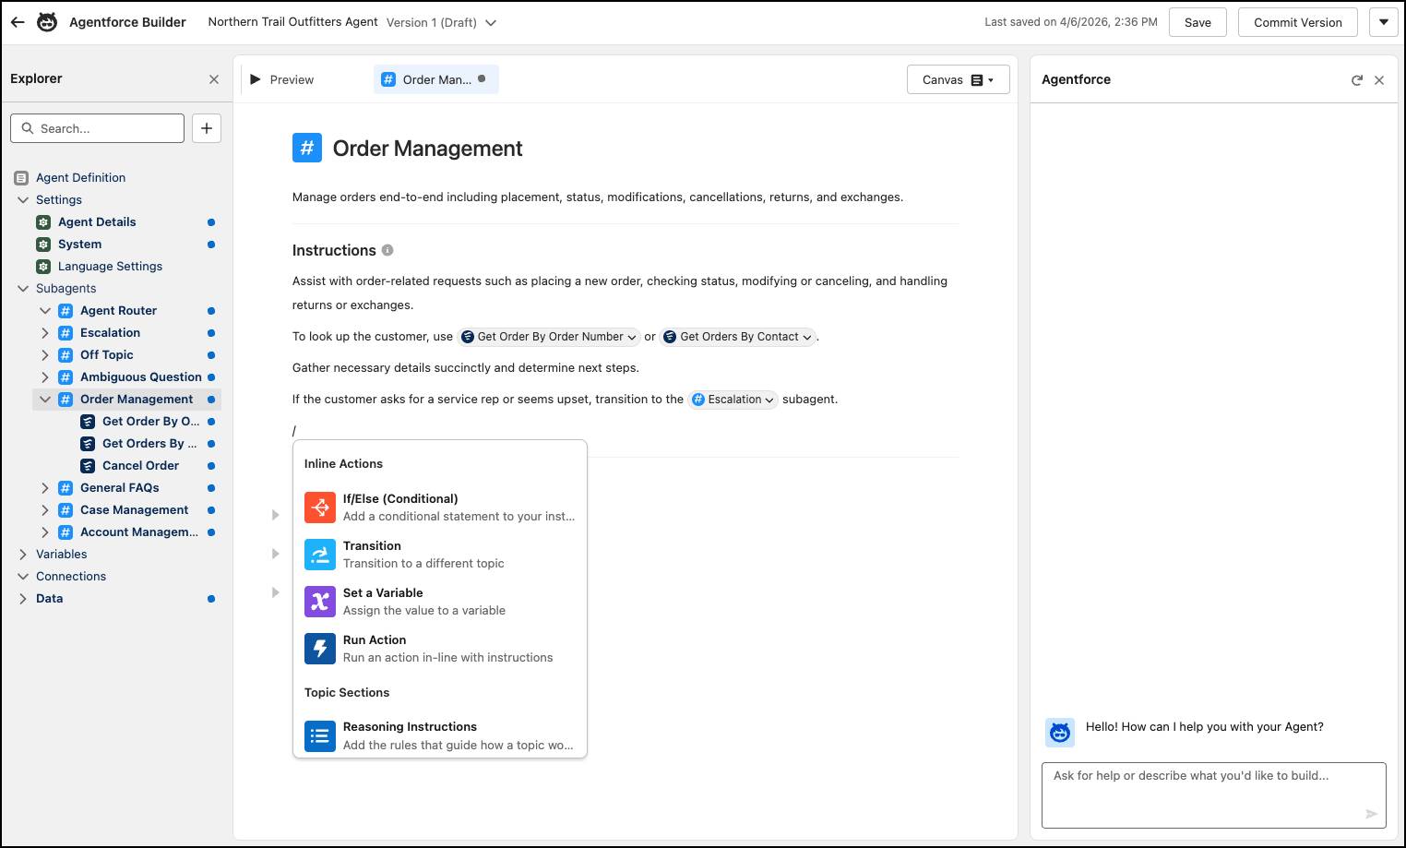Viewport: 1406px width, 848px height.
Task: Click the Order Management heading hash icon
Action: coord(307,148)
